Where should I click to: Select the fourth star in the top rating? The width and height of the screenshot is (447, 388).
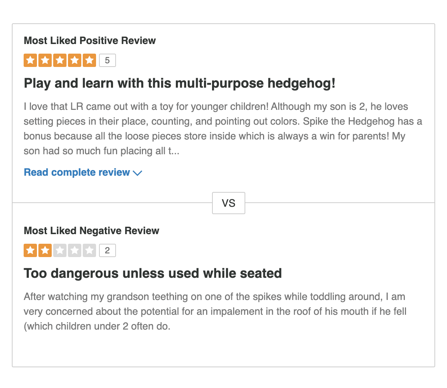coord(75,60)
